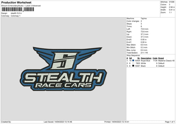Click the Black thread color swatch
176x124 pixels.
click(133, 66)
